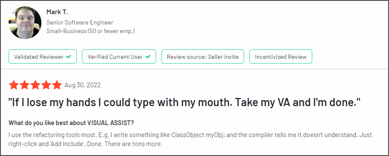Click the fourth rating star
Screen dimensions: 389x156
coord(46,85)
